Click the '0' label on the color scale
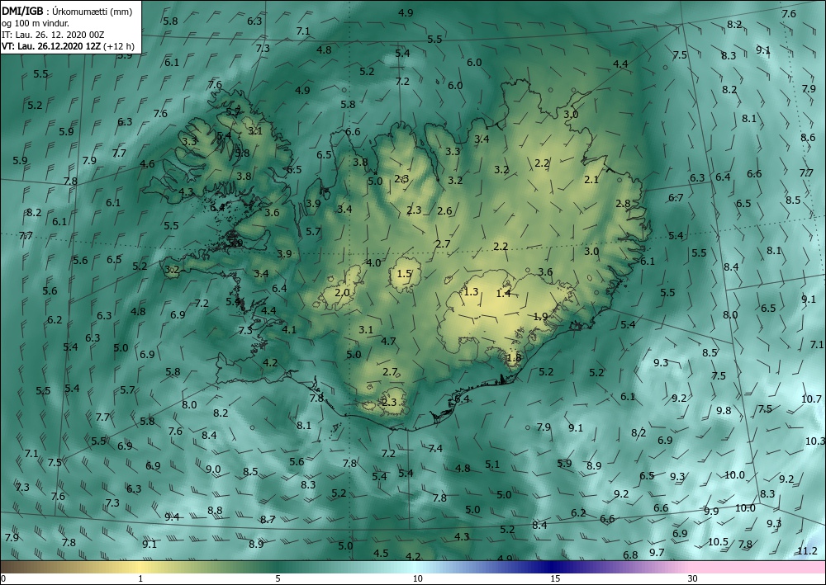The image size is (826, 585). (x=3, y=578)
